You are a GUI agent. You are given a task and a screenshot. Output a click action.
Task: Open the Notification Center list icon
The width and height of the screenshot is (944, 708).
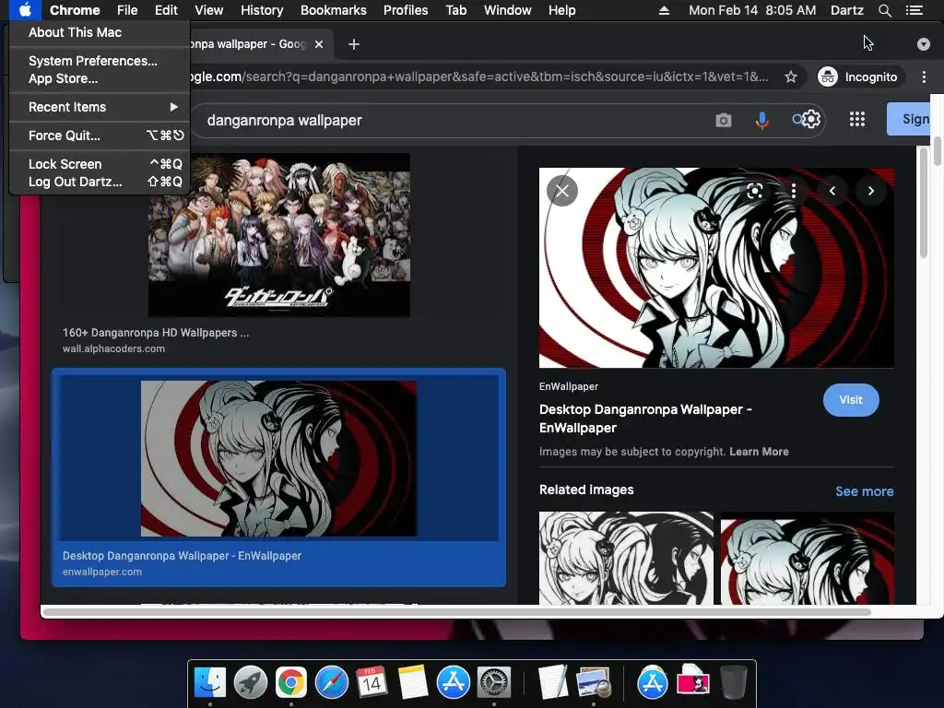[914, 10]
